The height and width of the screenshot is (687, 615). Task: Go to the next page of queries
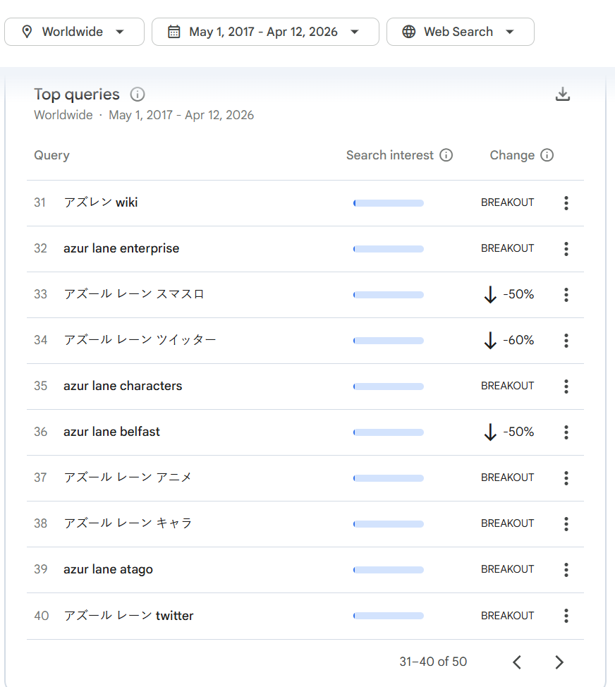559,662
